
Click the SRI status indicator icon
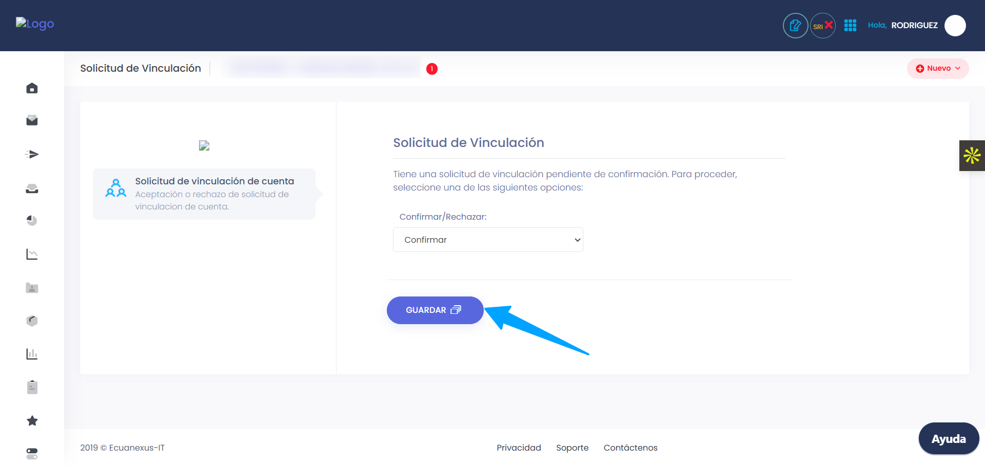[822, 26]
